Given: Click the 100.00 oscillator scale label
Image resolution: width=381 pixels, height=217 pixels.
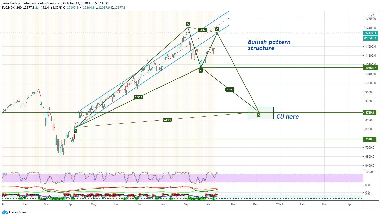Looking at the screenshot, I should click(x=370, y=172).
